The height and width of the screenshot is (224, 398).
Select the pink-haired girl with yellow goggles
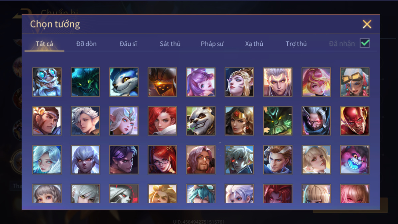355,82
